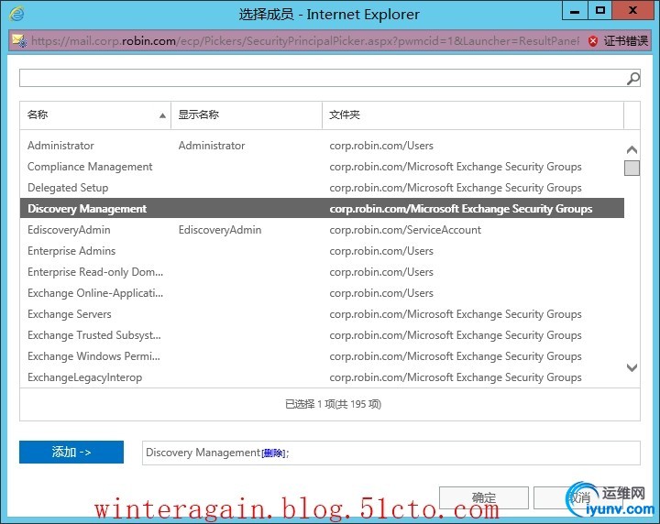The width and height of the screenshot is (660, 524).
Task: Select the Exchange Online-Applicati... row
Action: [x=322, y=293]
